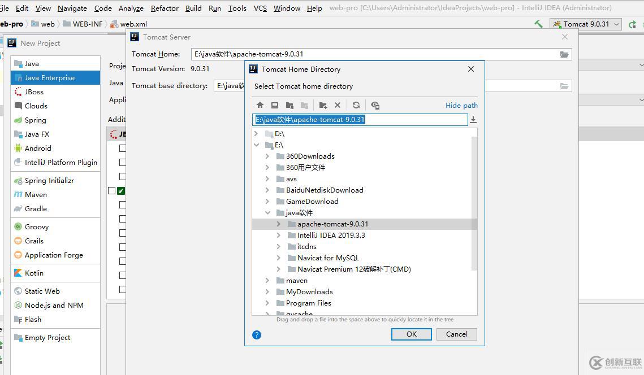Close the Tomcat Server dialog
Screen dimensions: 644x375
tap(565, 37)
